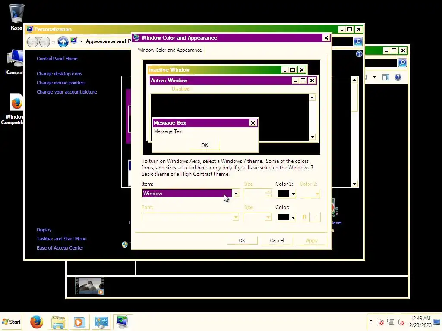Toggle the Bold font button
The image size is (442, 331).
click(x=304, y=217)
